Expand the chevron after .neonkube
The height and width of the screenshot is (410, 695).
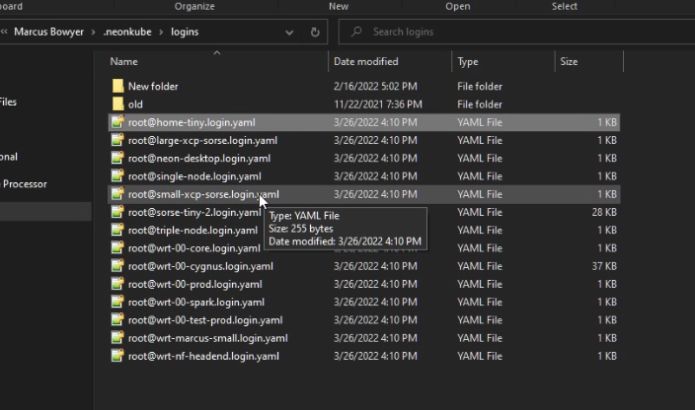(x=161, y=32)
